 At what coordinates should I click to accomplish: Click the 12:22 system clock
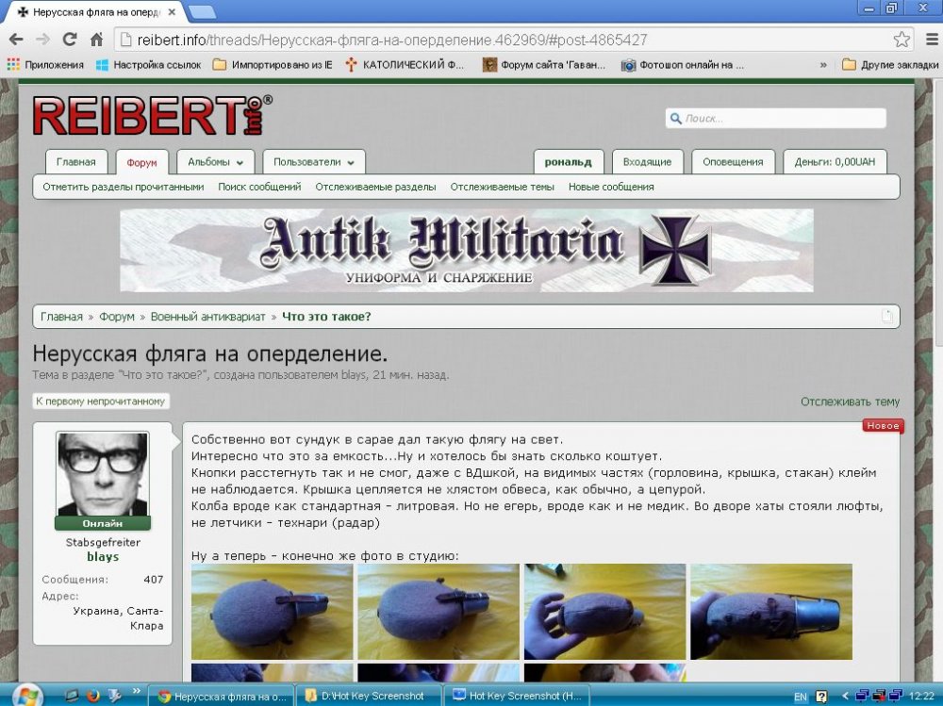(921, 697)
